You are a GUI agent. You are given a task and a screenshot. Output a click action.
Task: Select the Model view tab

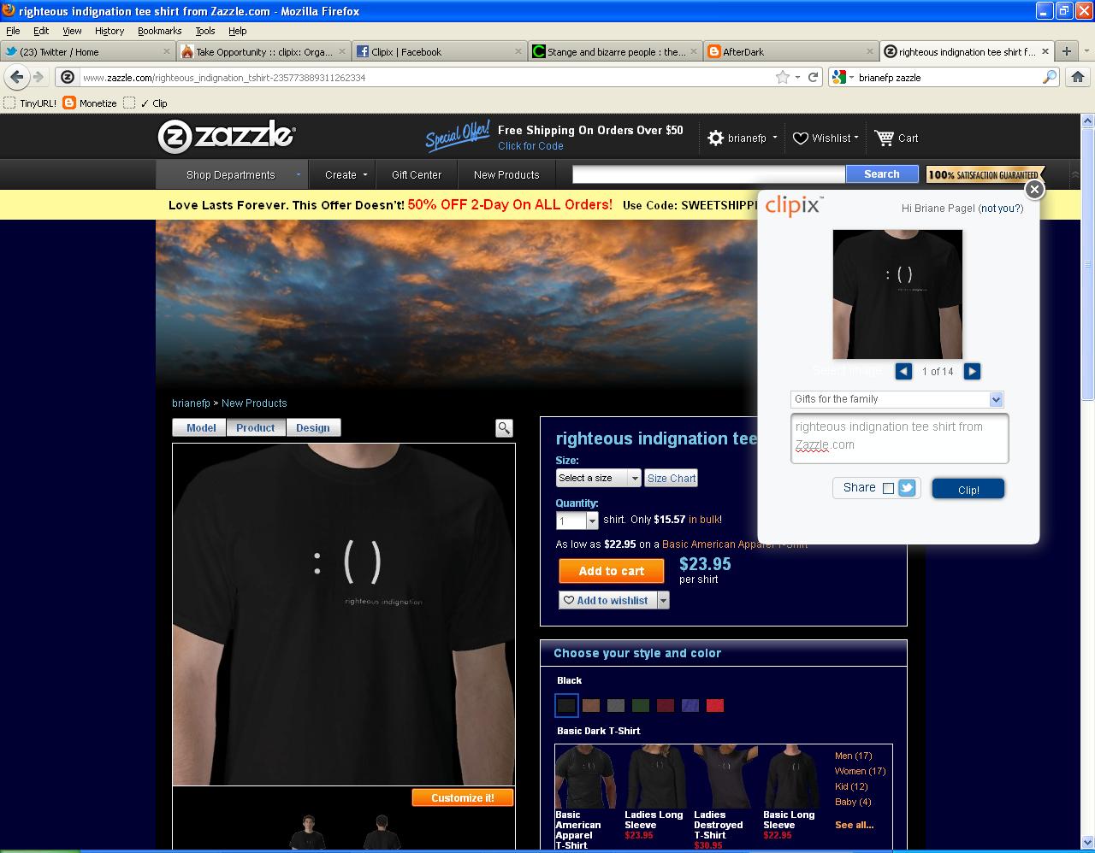pos(200,427)
